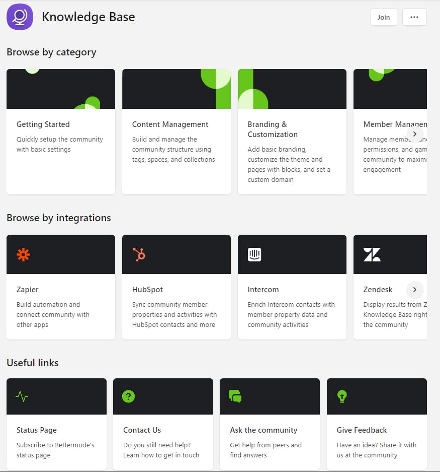Click the Zapier asterisk icon
This screenshot has width=440, height=472.
23,254
